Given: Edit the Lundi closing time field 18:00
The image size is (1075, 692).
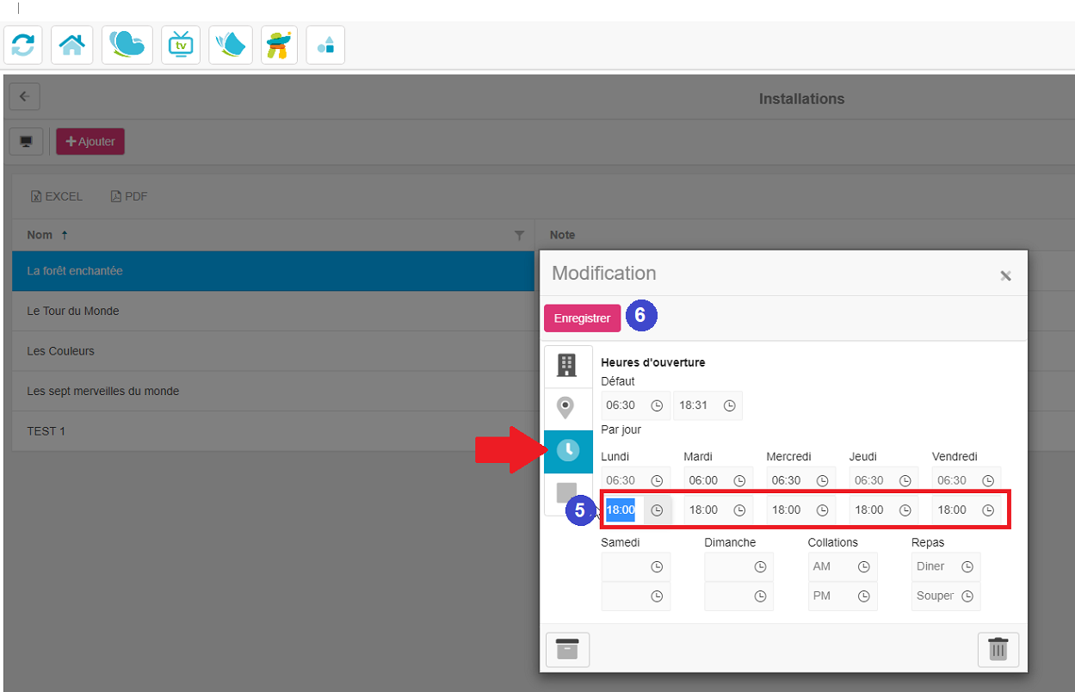Looking at the screenshot, I should [623, 510].
